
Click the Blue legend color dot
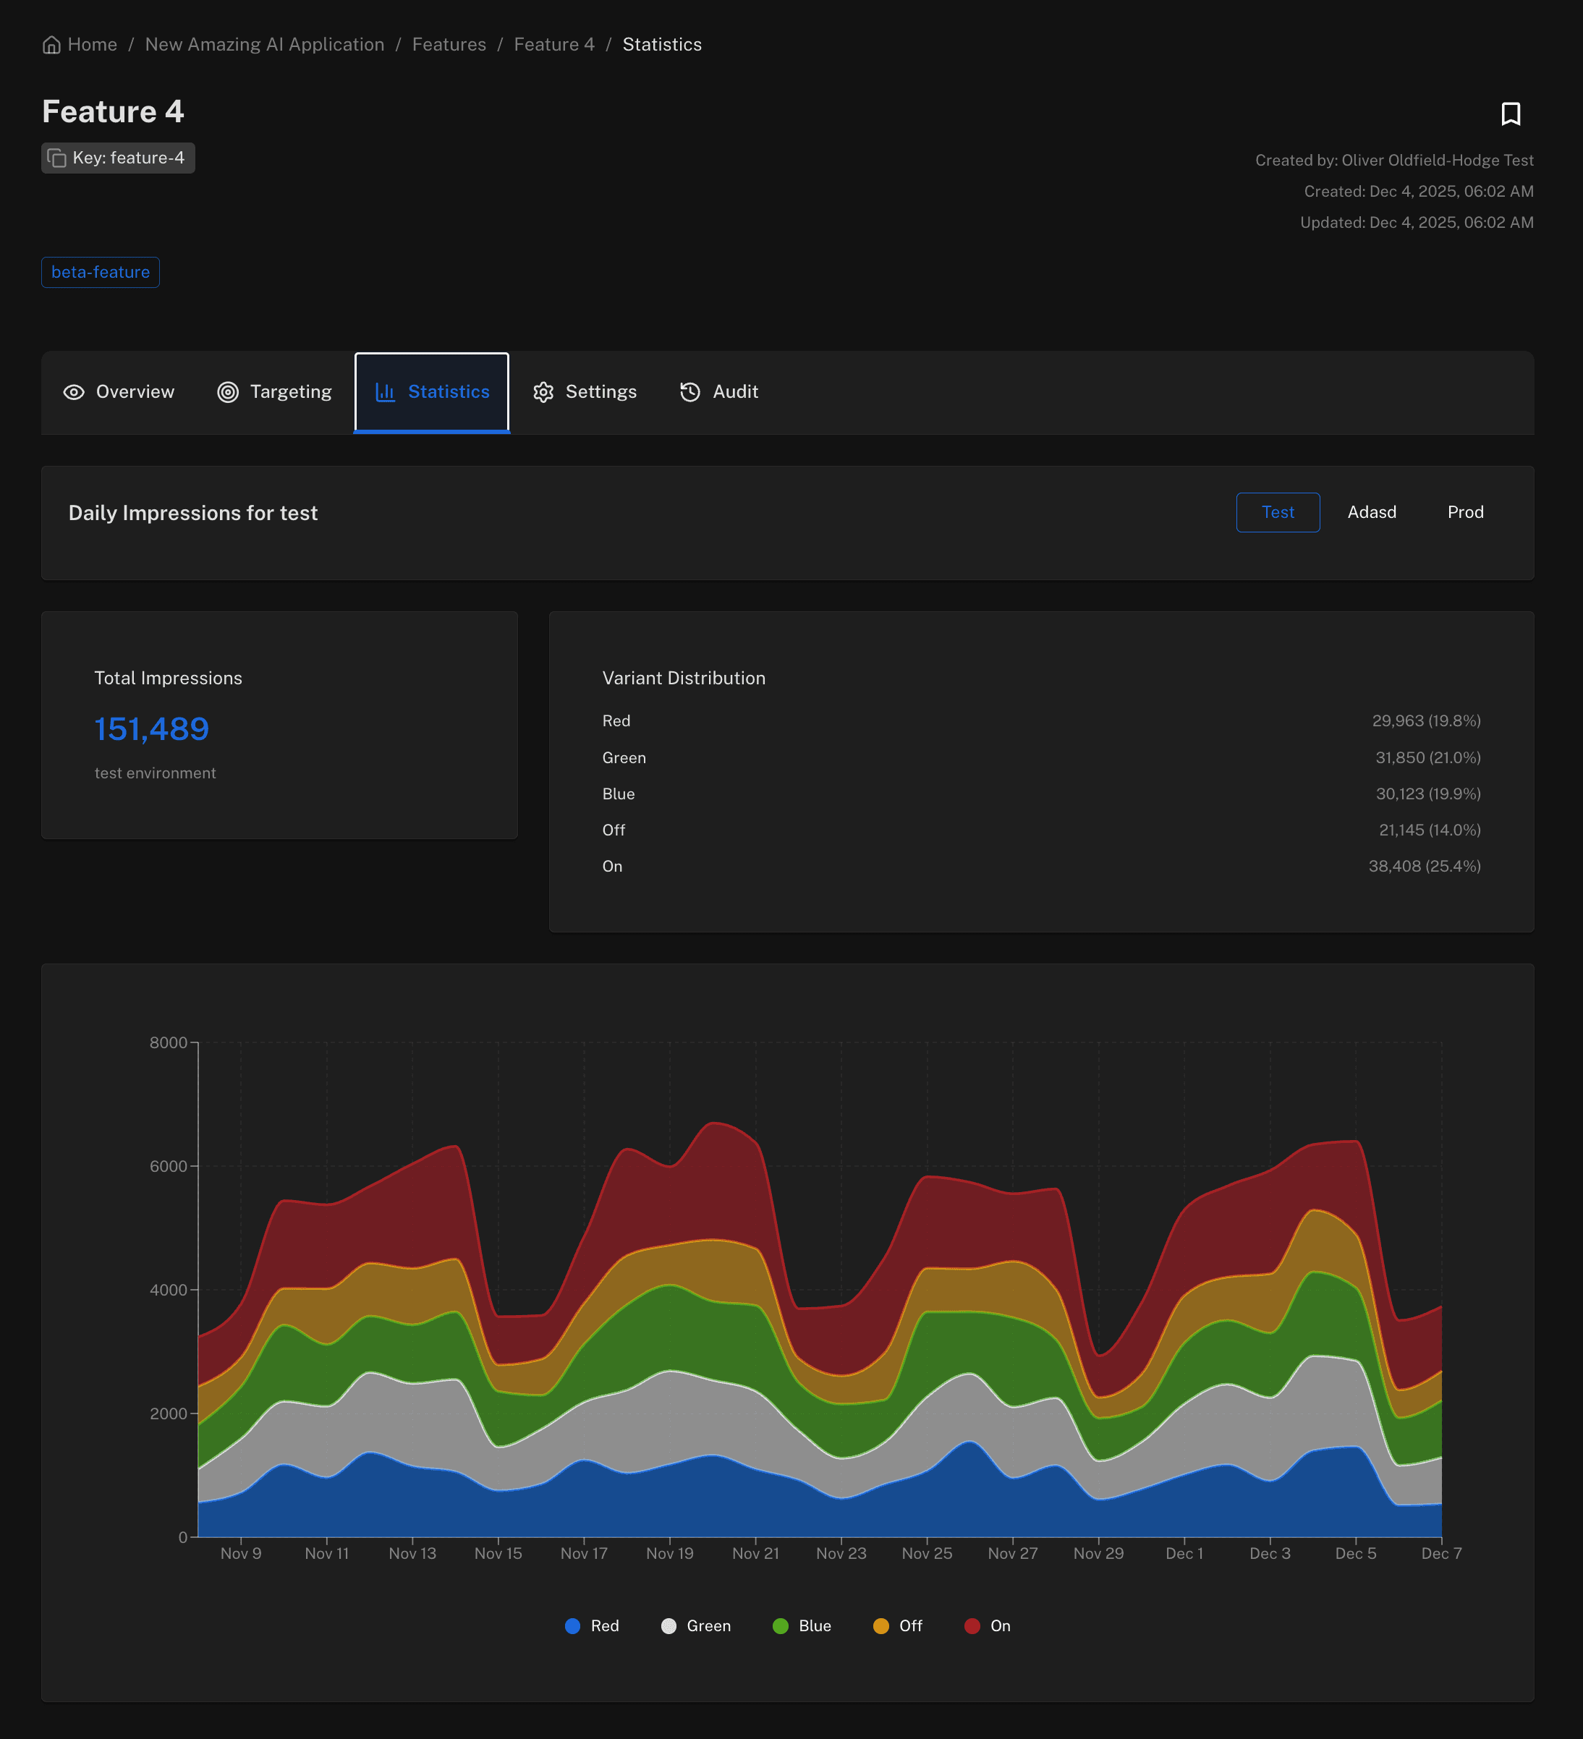point(781,1626)
